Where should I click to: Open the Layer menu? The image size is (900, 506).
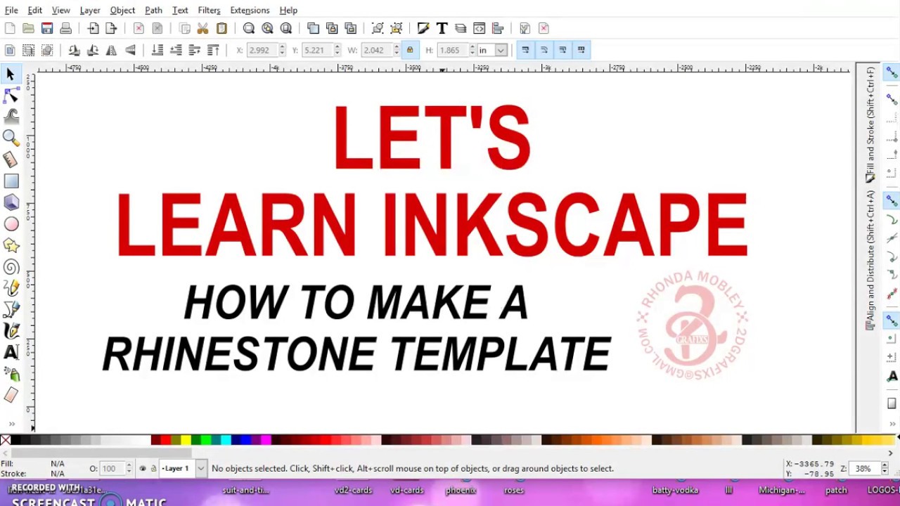[90, 10]
